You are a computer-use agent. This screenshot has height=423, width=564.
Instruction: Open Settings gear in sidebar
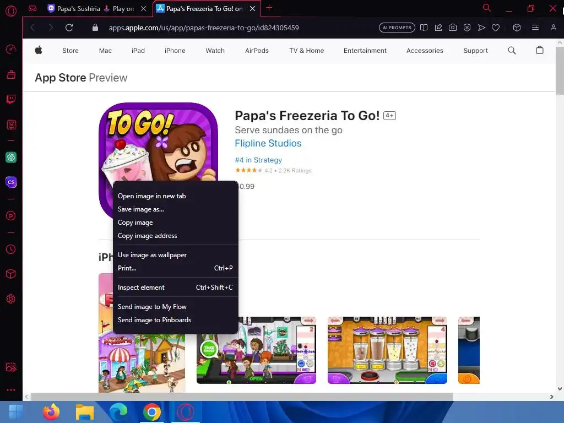(11, 299)
